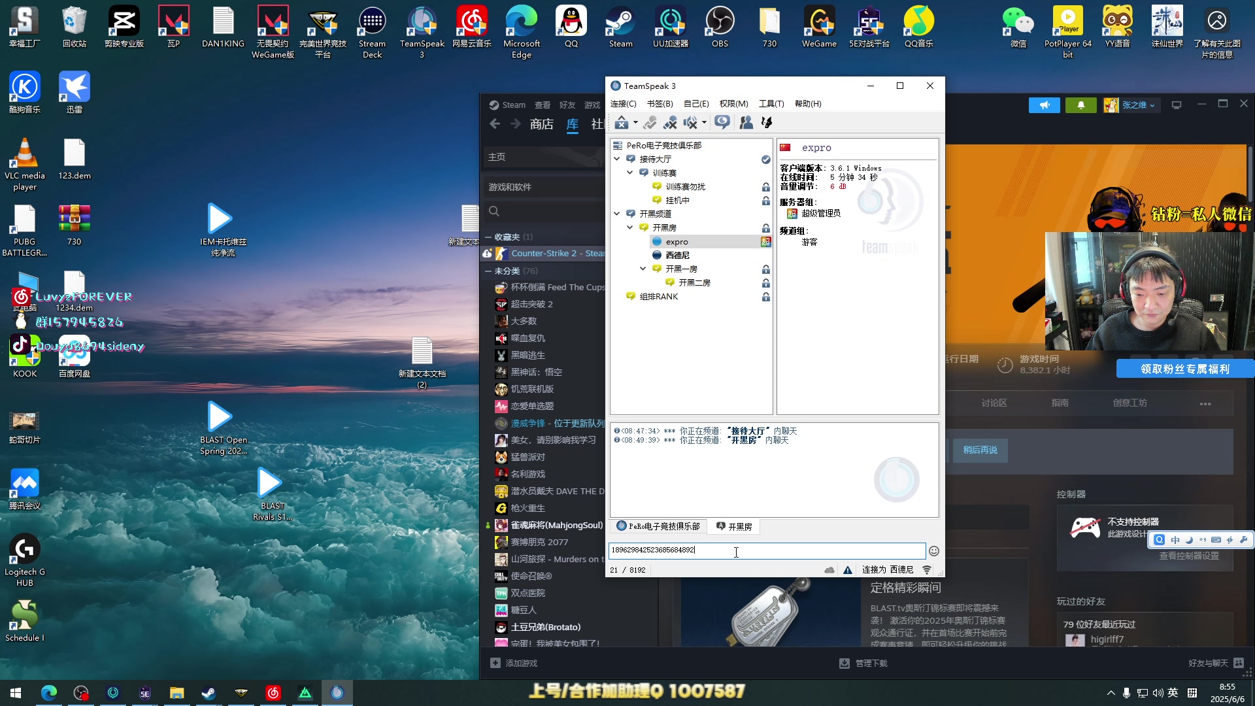Click 添加游戏 in Steam footer
The height and width of the screenshot is (706, 1255).
(514, 664)
